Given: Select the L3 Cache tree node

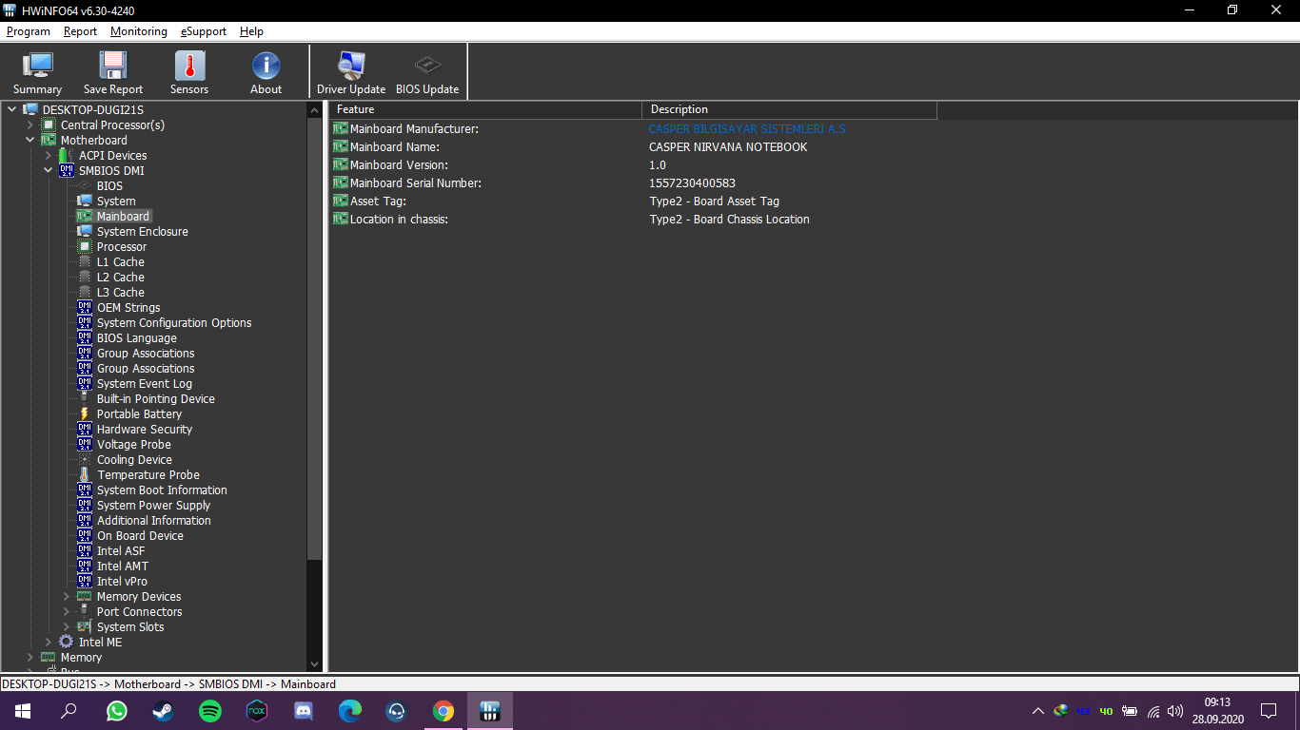Looking at the screenshot, I should click(x=121, y=293).
